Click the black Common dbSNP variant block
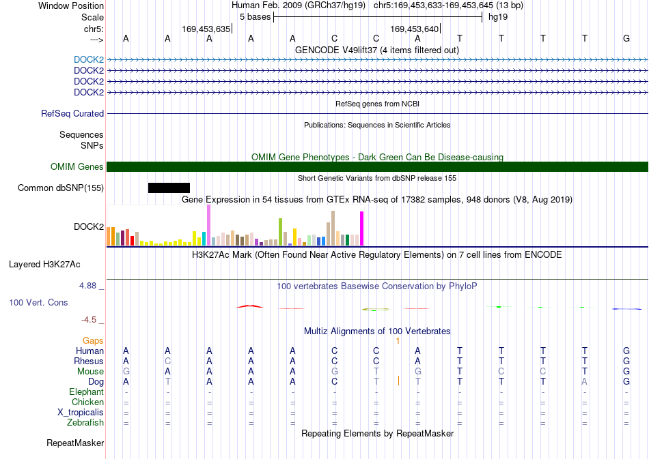The width and height of the screenshot is (649, 459). click(169, 188)
